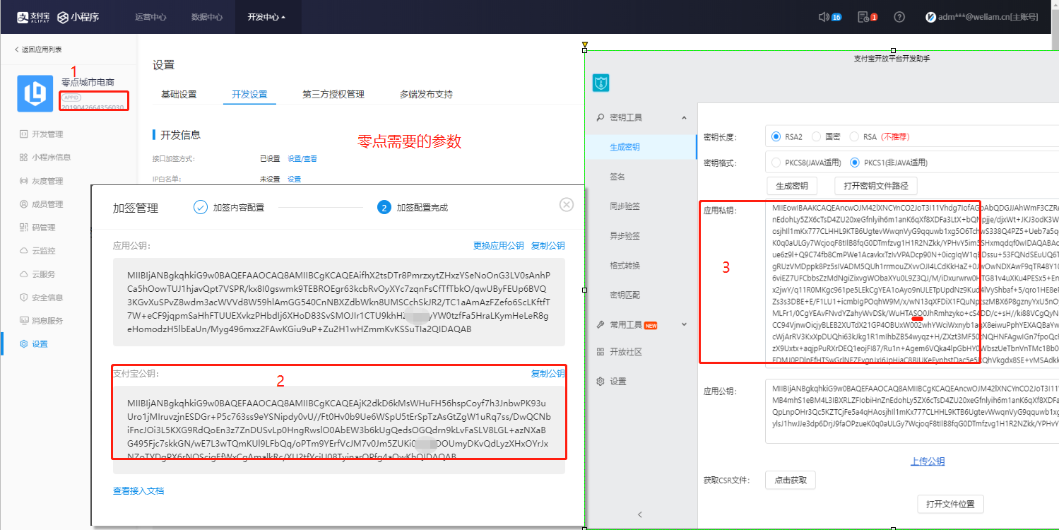The width and height of the screenshot is (1059, 530).
Task: Click the 零点城市电商 app logo thumbnail
Action: tap(35, 94)
